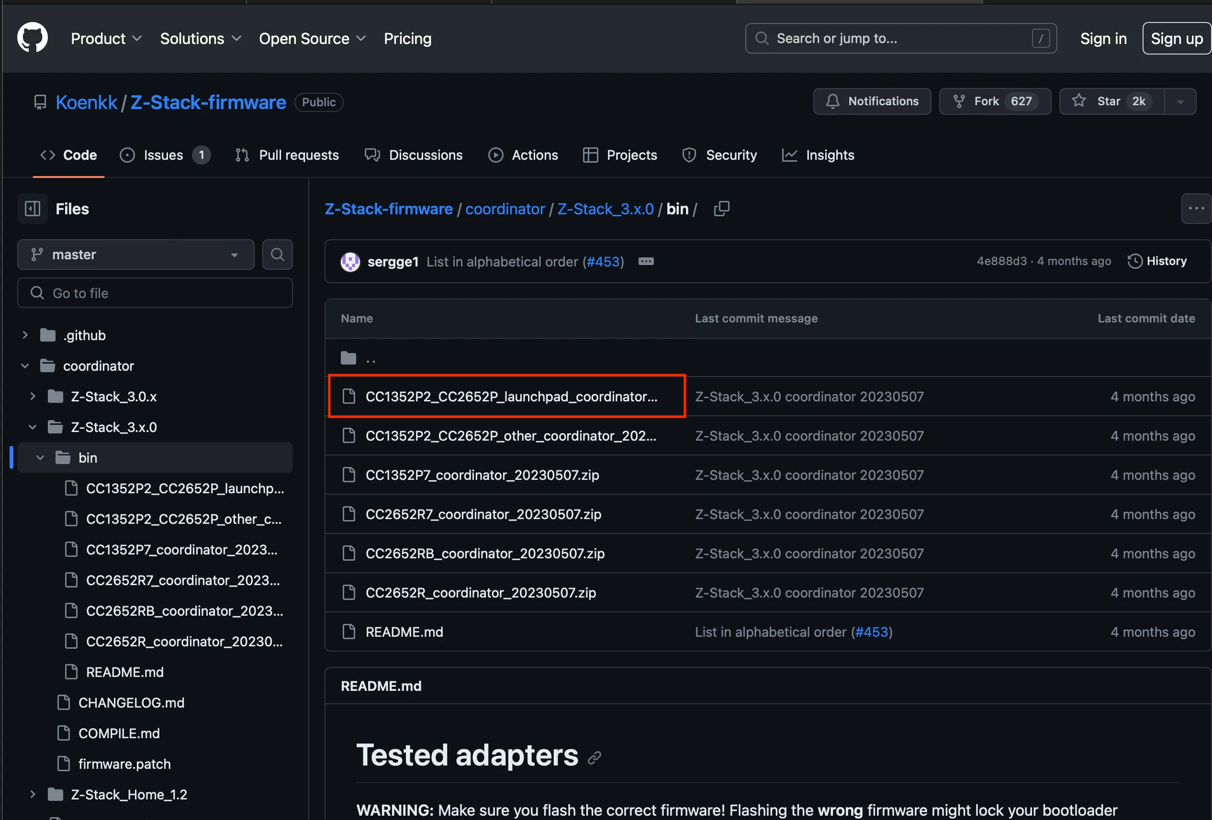Viewport: 1212px width, 820px height.
Task: Click sergge1 author name
Action: pos(393,262)
